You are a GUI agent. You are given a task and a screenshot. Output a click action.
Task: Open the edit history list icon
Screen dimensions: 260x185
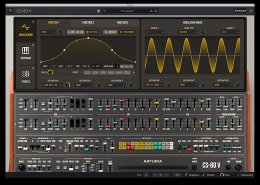(161, 175)
